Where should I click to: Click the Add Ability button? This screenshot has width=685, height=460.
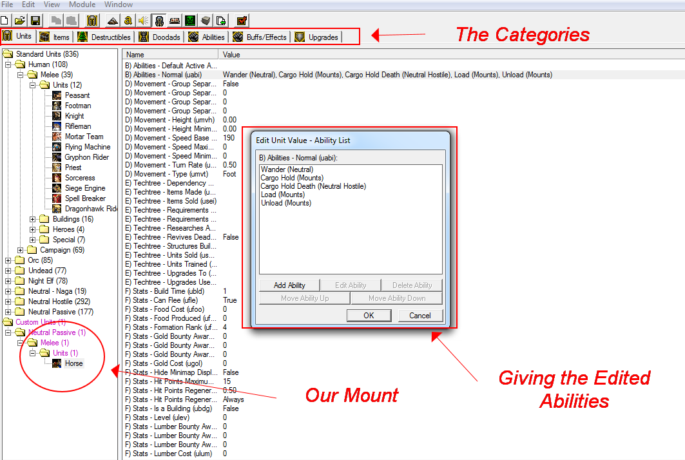[289, 285]
